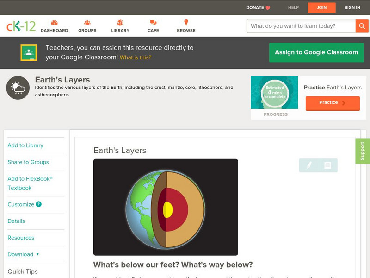Image resolution: width=370 pixels, height=278 pixels.
Task: Open the notes list tool
Action: (327, 165)
